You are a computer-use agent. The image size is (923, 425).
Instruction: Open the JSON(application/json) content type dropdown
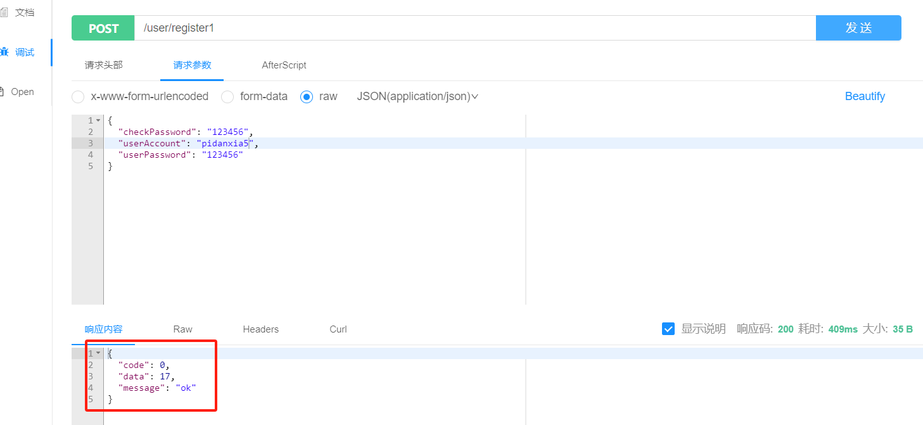point(417,96)
